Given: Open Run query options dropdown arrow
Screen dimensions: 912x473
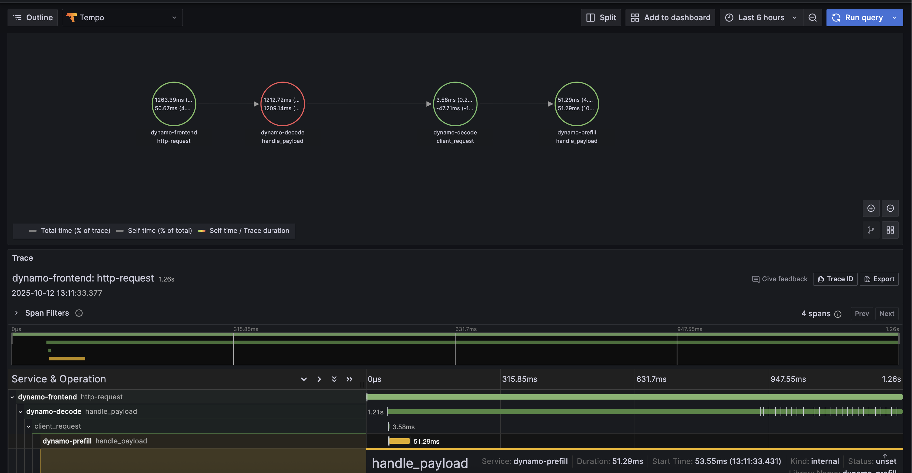Looking at the screenshot, I should point(894,18).
